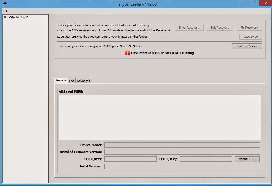Click the ECID (Hex) input field
This screenshot has width=272, height=186.
206,159
